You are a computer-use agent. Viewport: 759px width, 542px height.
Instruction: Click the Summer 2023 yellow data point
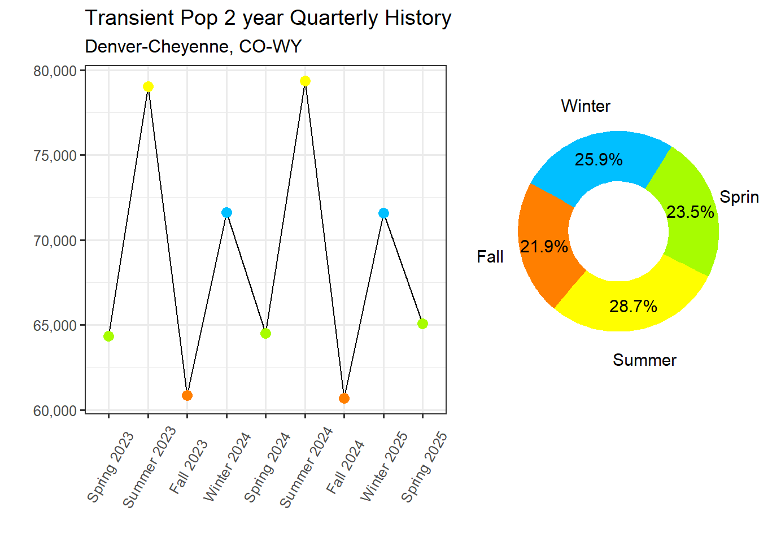148,87
